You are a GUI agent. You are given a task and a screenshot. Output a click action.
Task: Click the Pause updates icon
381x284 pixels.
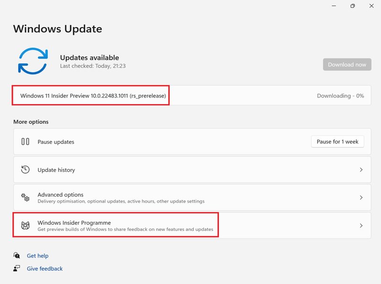tap(25, 141)
